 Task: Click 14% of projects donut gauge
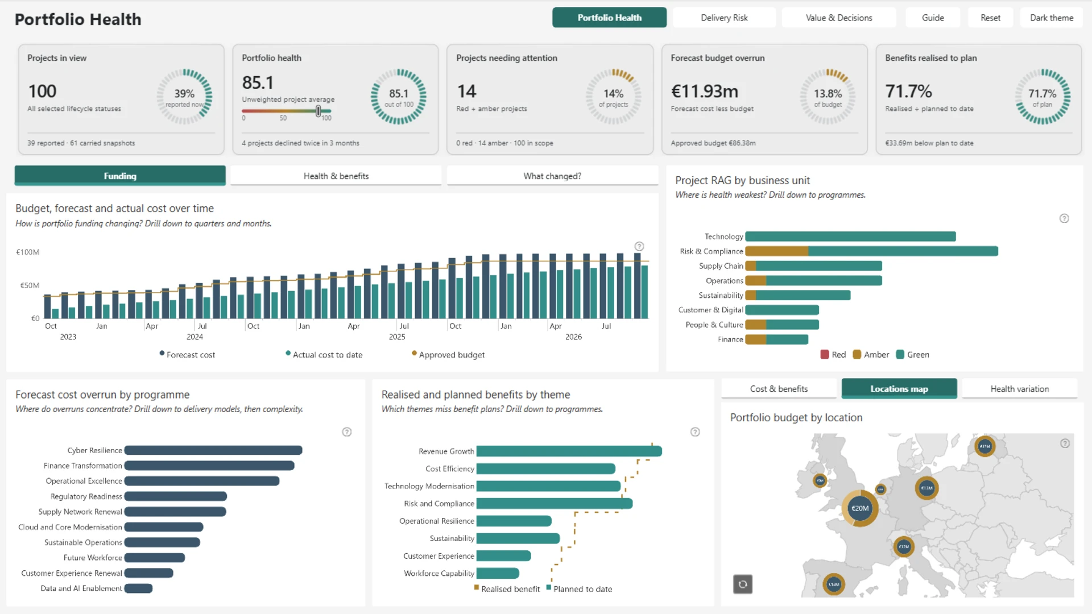point(614,97)
